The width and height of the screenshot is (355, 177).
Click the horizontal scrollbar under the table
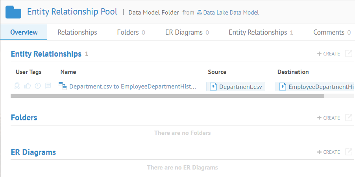click(x=167, y=96)
